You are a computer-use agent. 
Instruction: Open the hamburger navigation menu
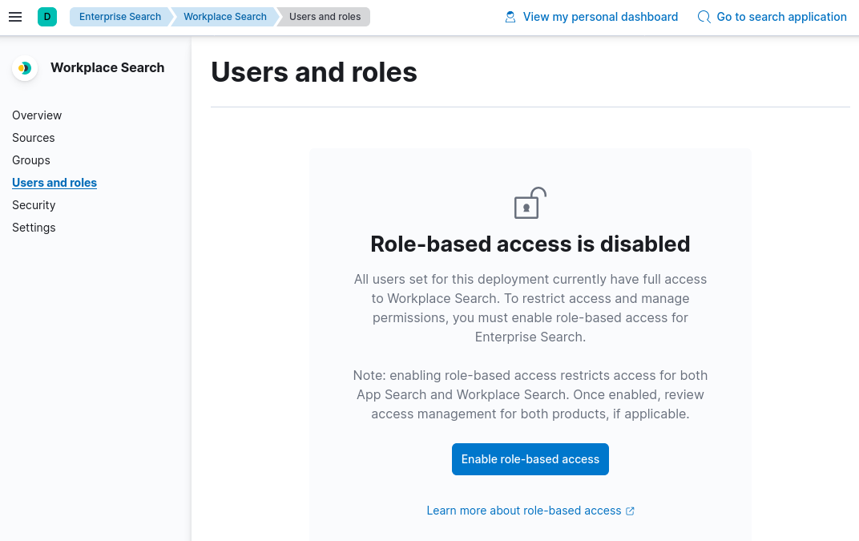[15, 16]
